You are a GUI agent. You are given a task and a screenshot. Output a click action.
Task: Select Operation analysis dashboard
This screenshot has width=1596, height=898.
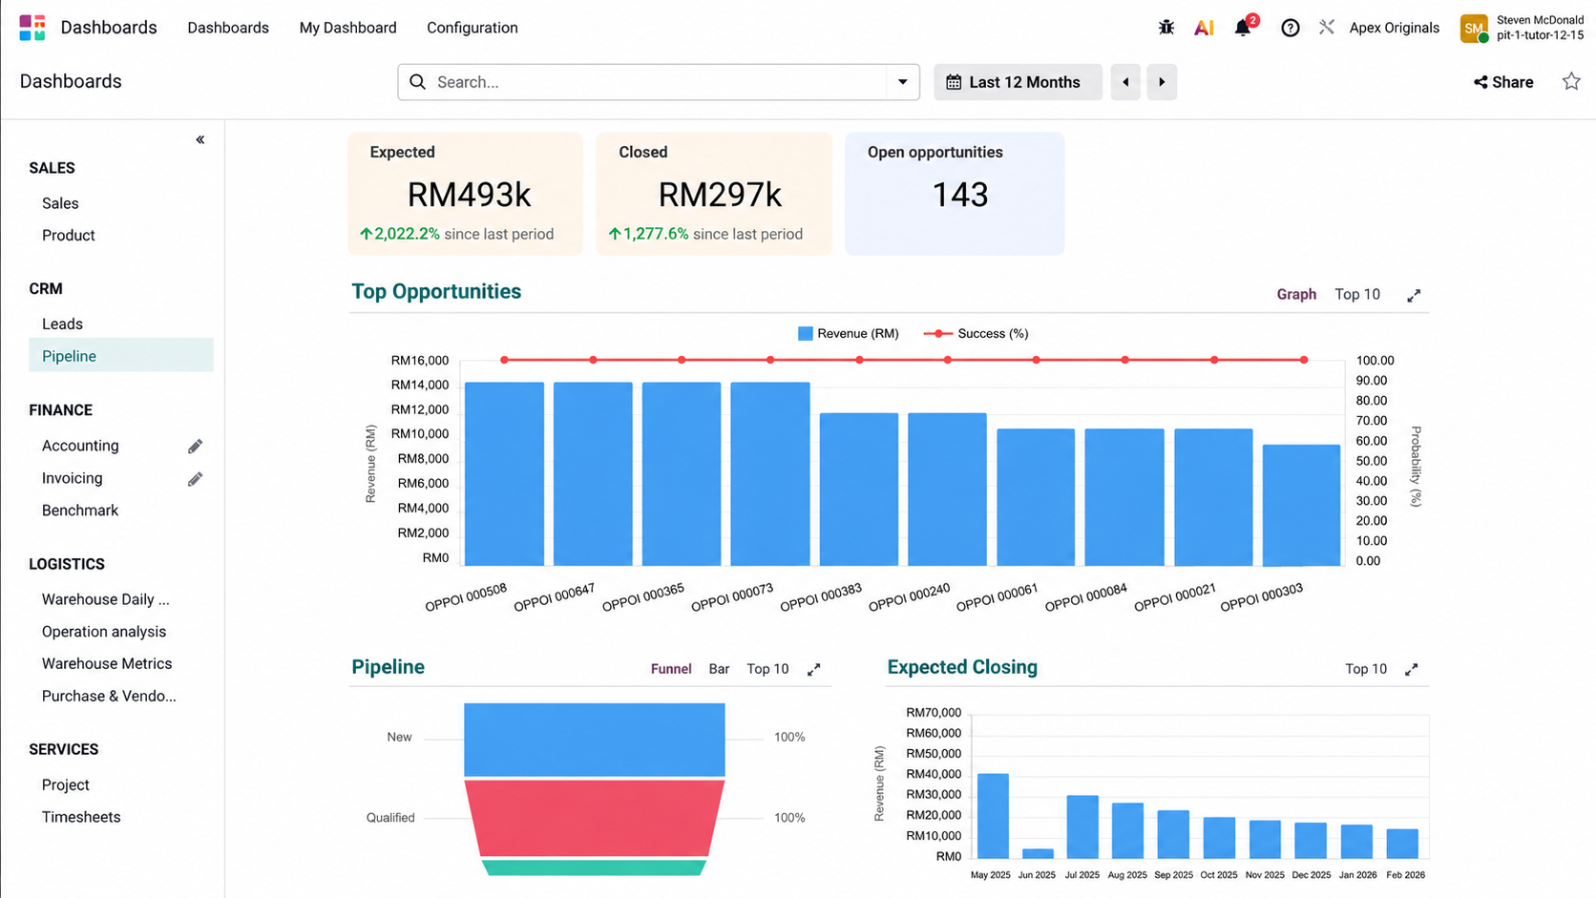click(x=104, y=632)
